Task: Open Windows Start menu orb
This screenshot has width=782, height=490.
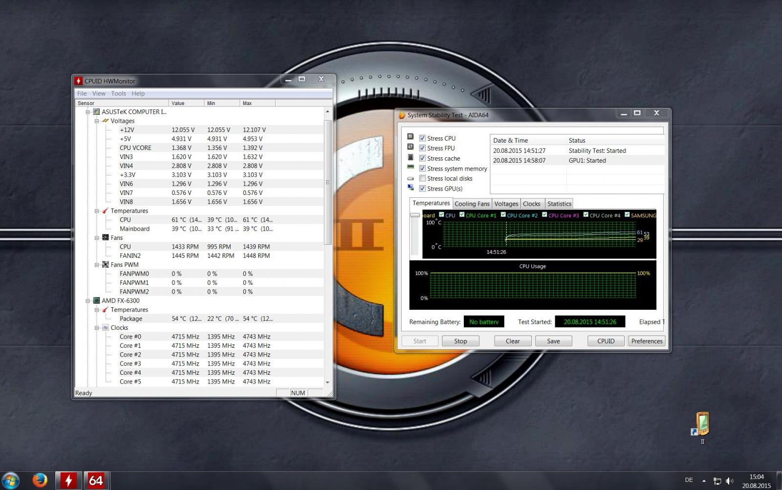Action: (11, 480)
